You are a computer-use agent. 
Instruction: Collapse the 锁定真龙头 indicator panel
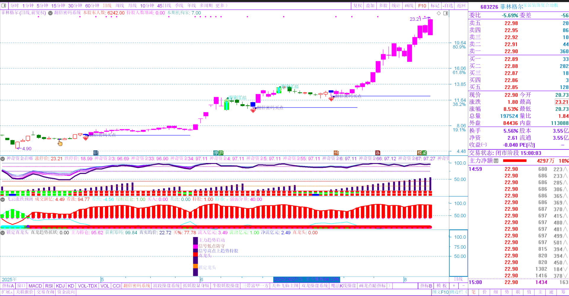pyautogui.click(x=3, y=233)
